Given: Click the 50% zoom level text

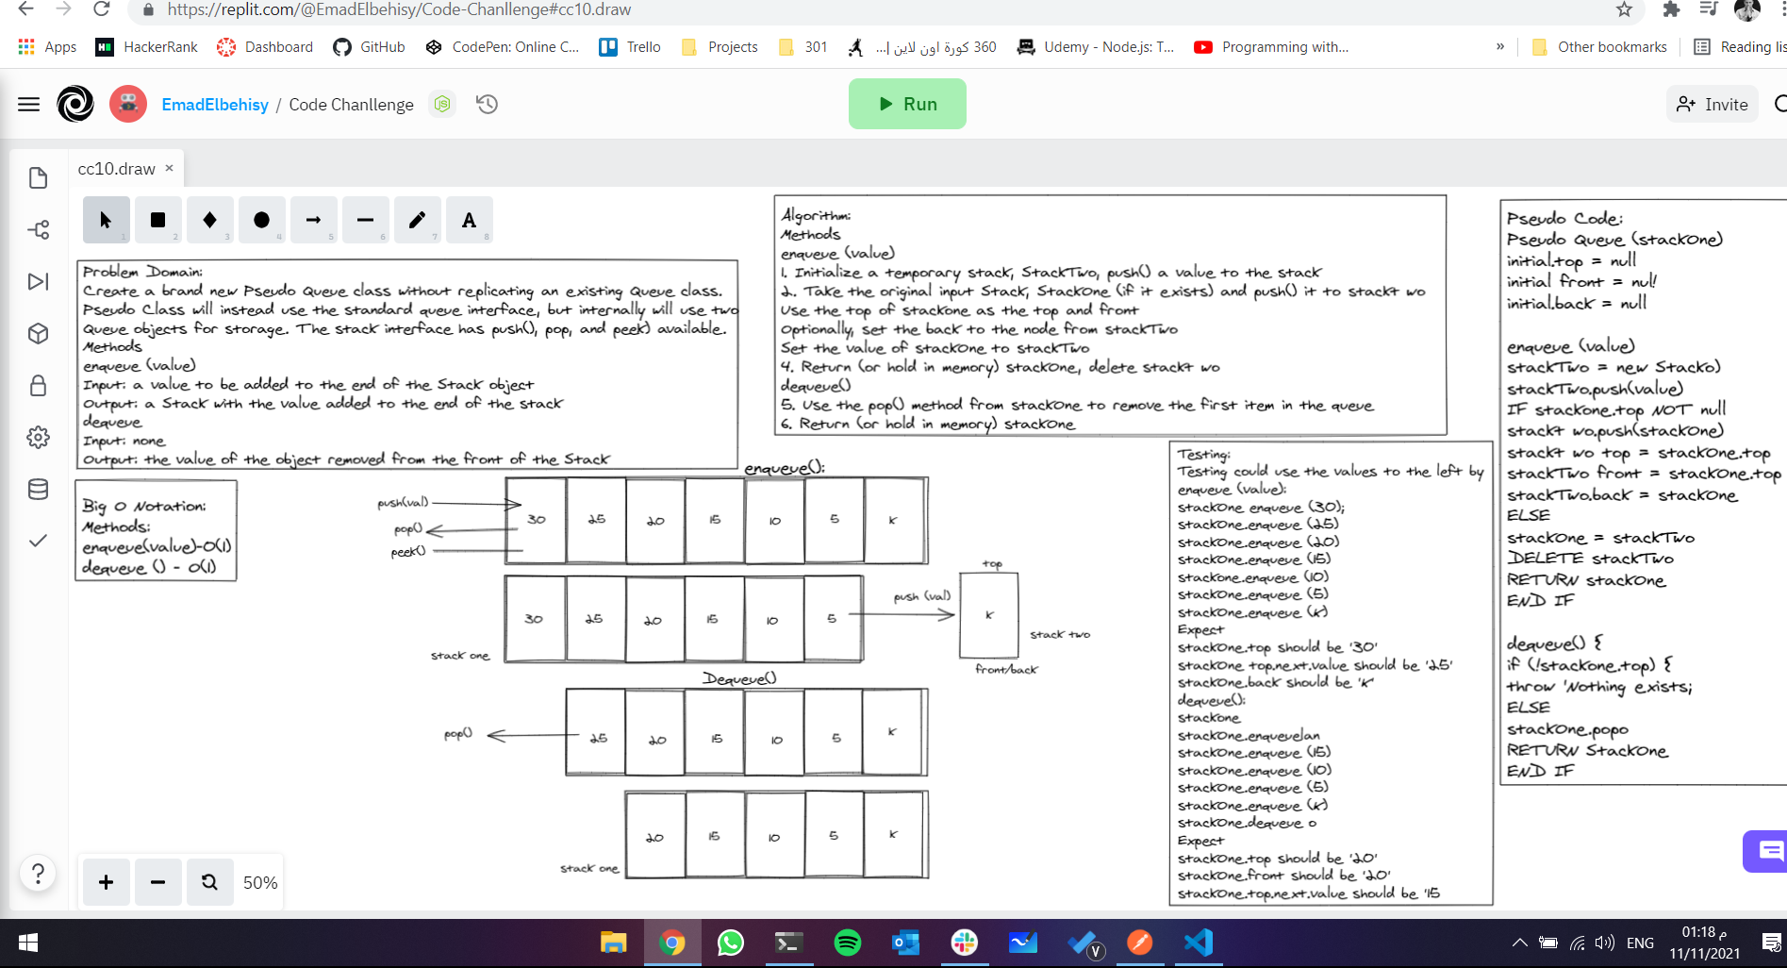Looking at the screenshot, I should point(260,883).
